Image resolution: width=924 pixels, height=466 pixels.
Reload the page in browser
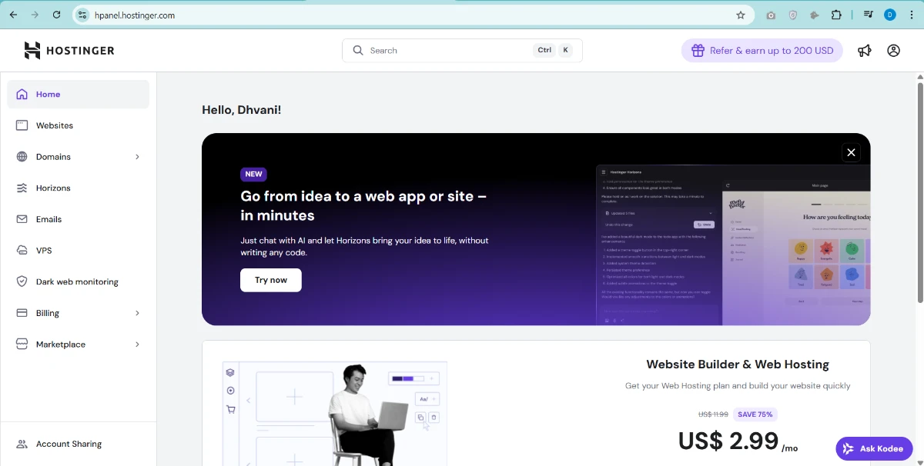(56, 15)
